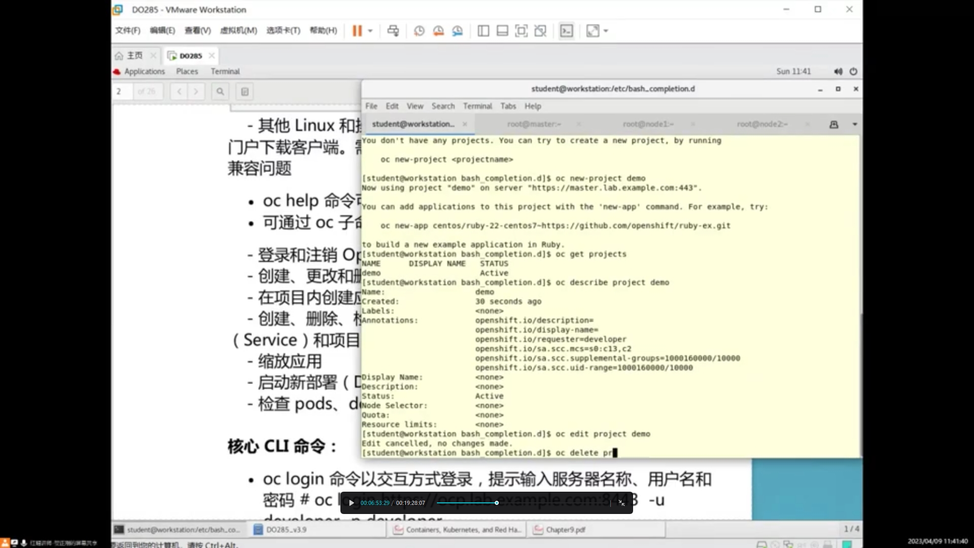Click the send Ctrl+Alt+Del toolbar icon
This screenshot has height=548, width=974.
393,31
